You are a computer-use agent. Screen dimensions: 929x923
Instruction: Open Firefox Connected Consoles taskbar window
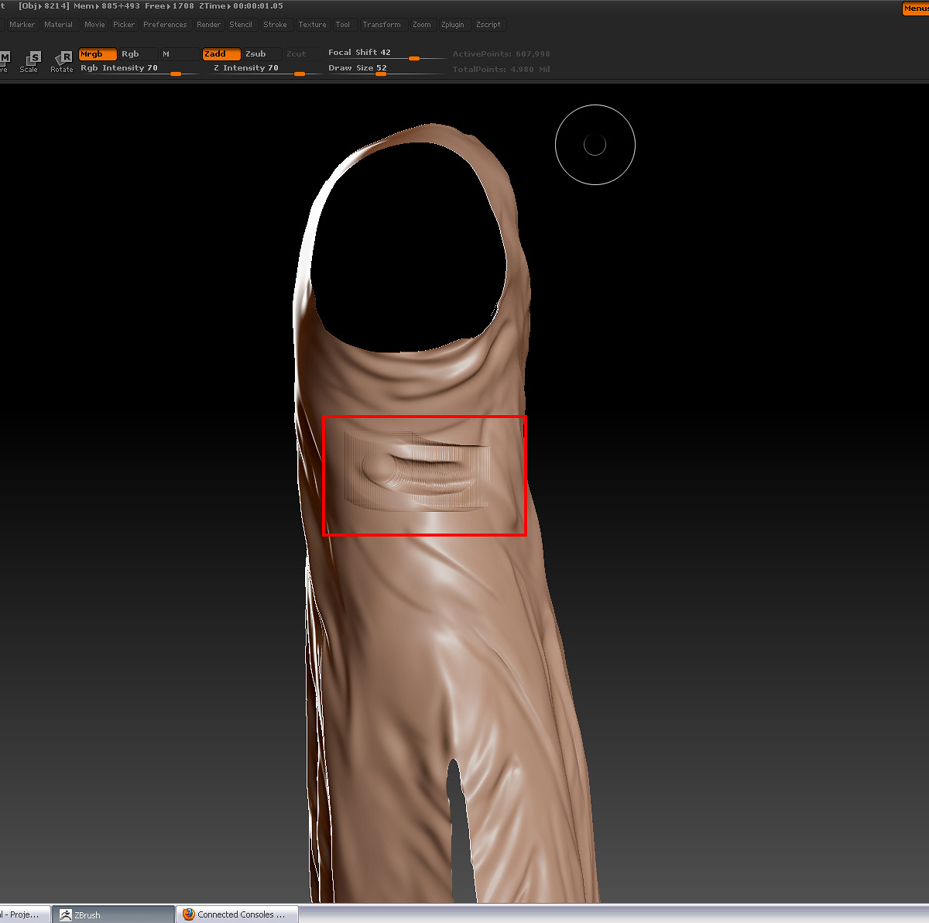click(x=235, y=914)
